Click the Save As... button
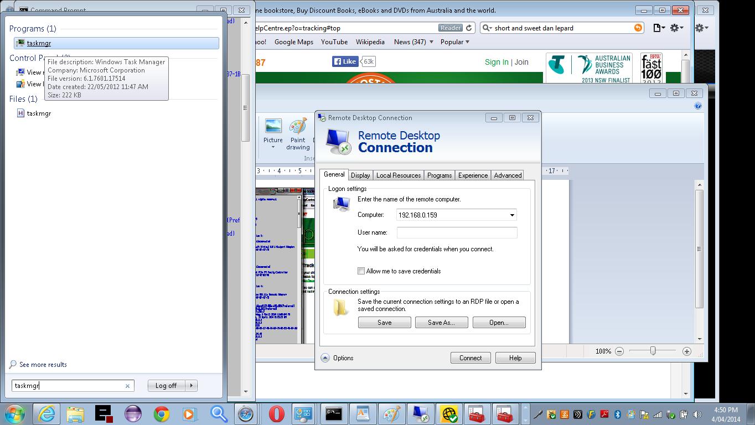This screenshot has height=425, width=755. point(441,323)
